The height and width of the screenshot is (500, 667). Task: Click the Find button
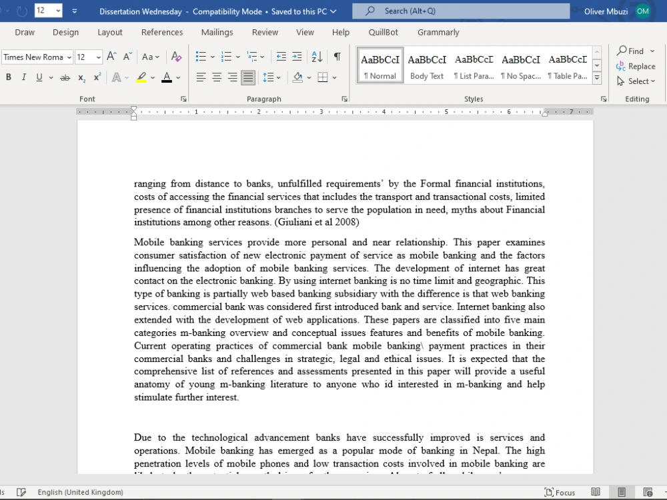pos(631,51)
